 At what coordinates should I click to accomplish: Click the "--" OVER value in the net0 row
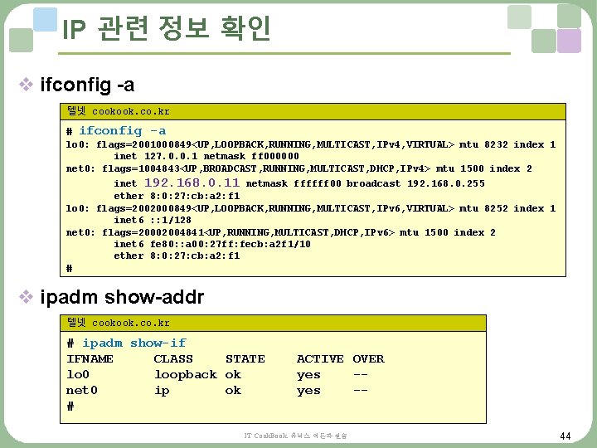pyautogui.click(x=361, y=391)
